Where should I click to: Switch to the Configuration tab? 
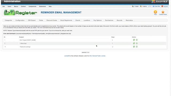click(20, 20)
